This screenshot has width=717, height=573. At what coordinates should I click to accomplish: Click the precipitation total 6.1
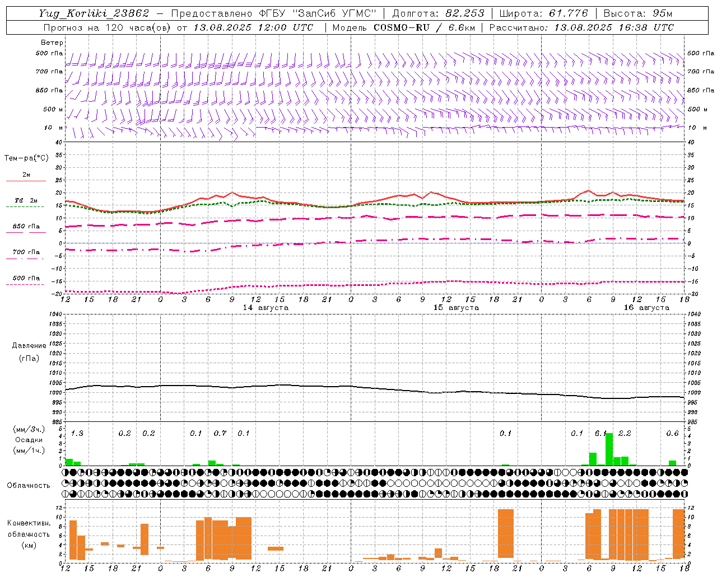[x=601, y=434]
